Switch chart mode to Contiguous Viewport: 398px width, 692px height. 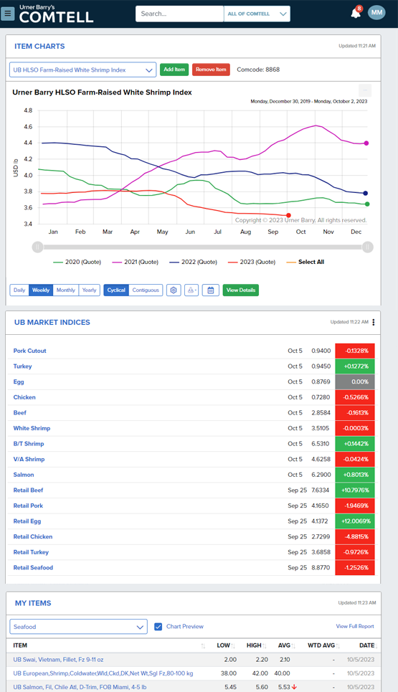[x=146, y=290]
